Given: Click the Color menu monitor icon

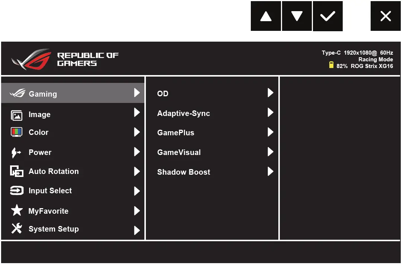Looking at the screenshot, I should pyautogui.click(x=17, y=132).
